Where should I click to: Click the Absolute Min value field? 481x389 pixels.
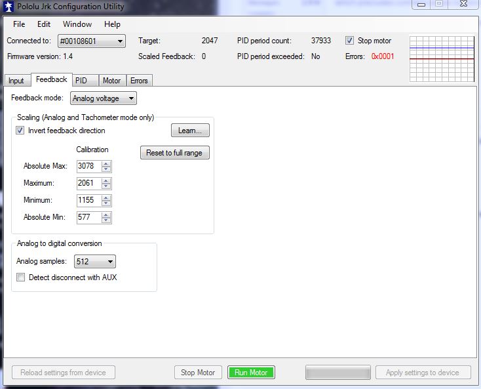(x=88, y=217)
